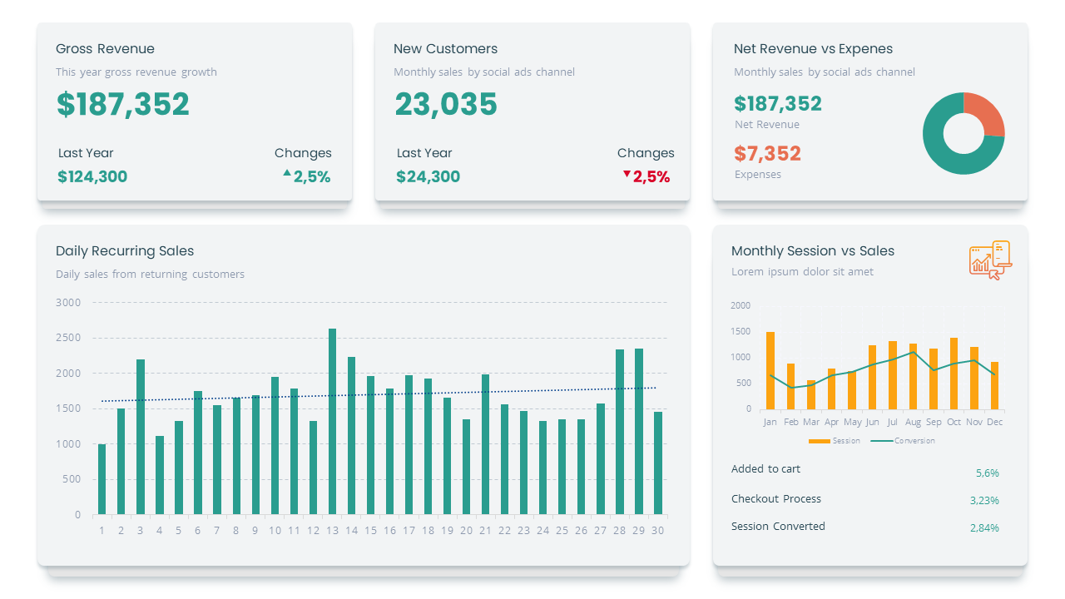Click the Conversion legend entry
The image size is (1065, 599).
click(x=903, y=441)
